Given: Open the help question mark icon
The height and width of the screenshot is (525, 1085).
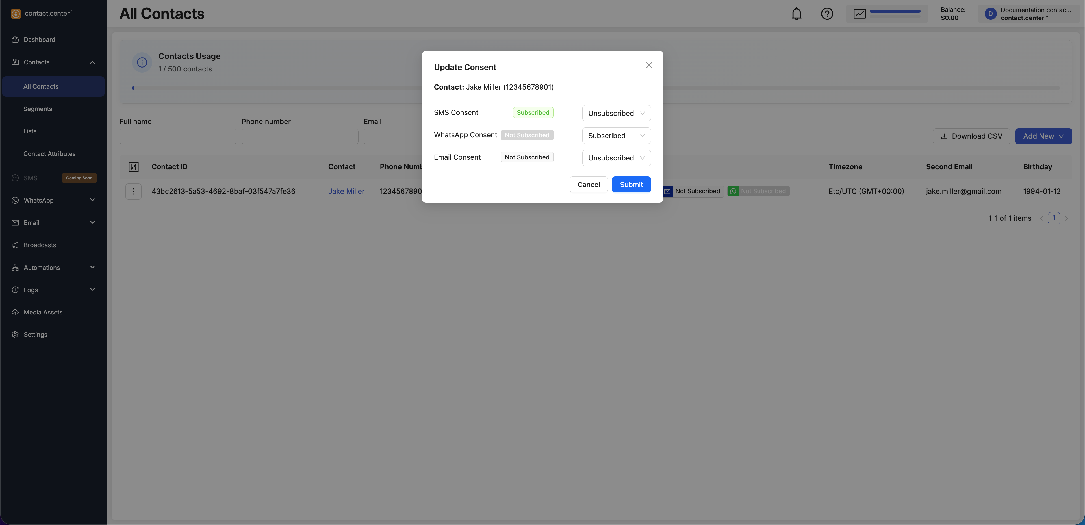Looking at the screenshot, I should (827, 14).
